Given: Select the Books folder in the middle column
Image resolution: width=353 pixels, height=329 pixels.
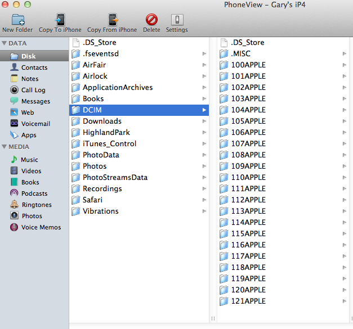Looking at the screenshot, I should click(x=139, y=99).
